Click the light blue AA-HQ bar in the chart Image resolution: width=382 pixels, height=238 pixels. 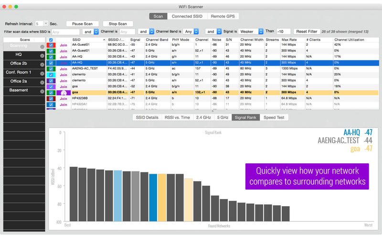point(117,196)
